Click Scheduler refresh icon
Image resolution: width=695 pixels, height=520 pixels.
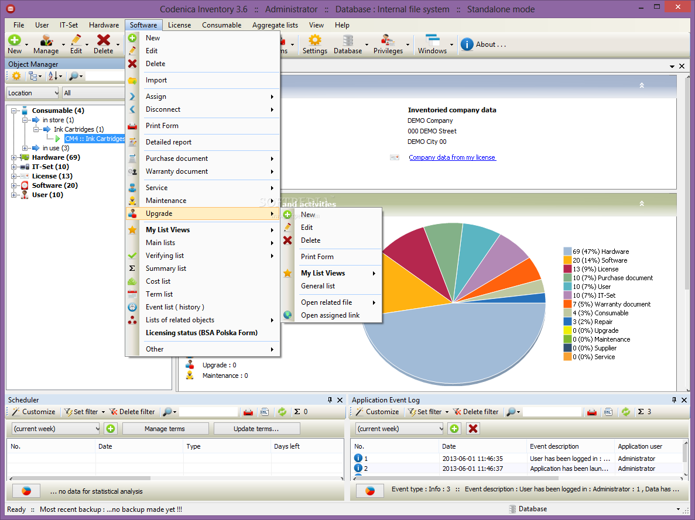(282, 412)
